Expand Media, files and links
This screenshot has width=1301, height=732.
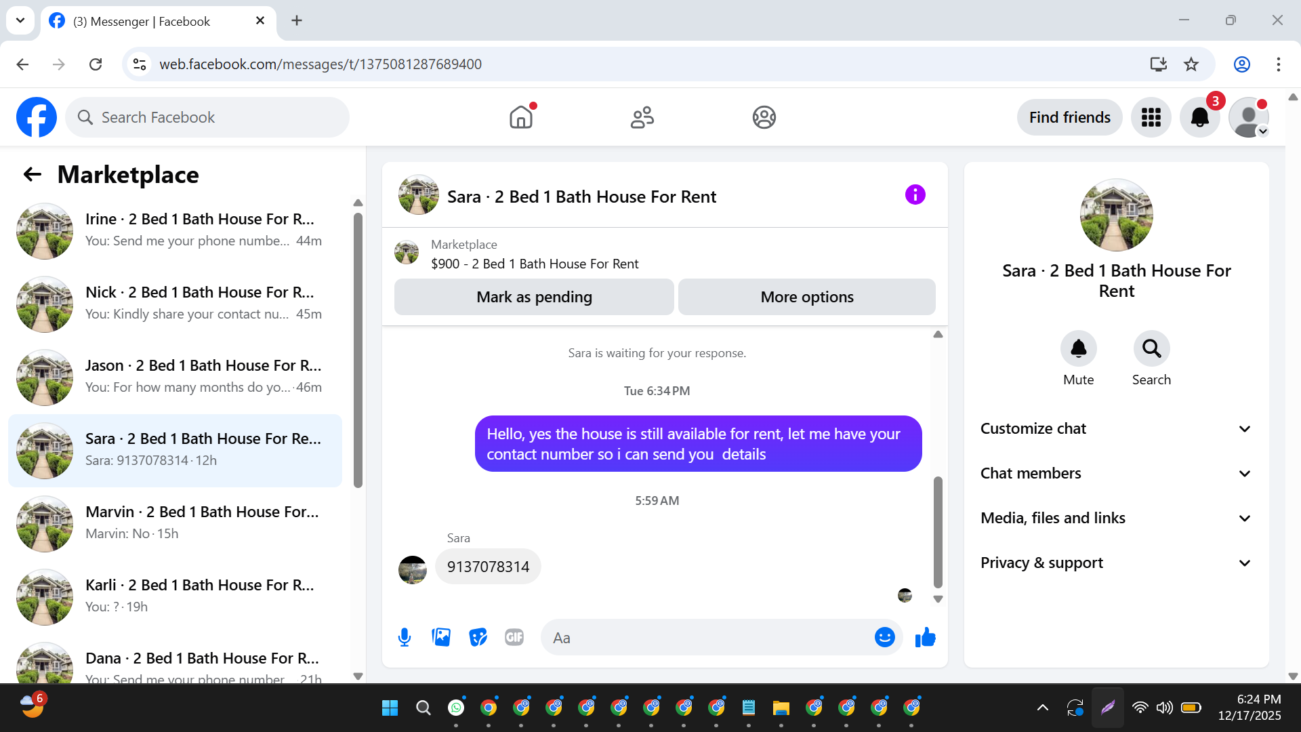click(x=1116, y=518)
